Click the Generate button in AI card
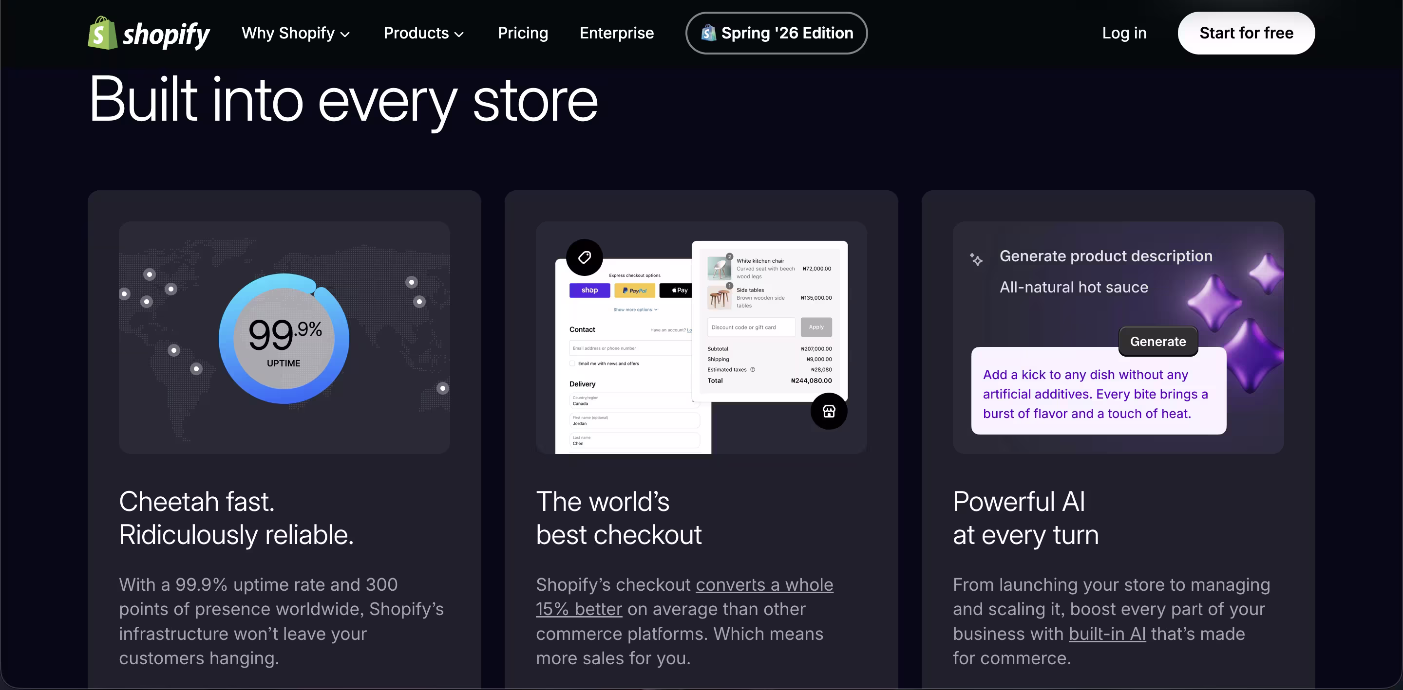This screenshot has width=1403, height=690. click(x=1158, y=342)
